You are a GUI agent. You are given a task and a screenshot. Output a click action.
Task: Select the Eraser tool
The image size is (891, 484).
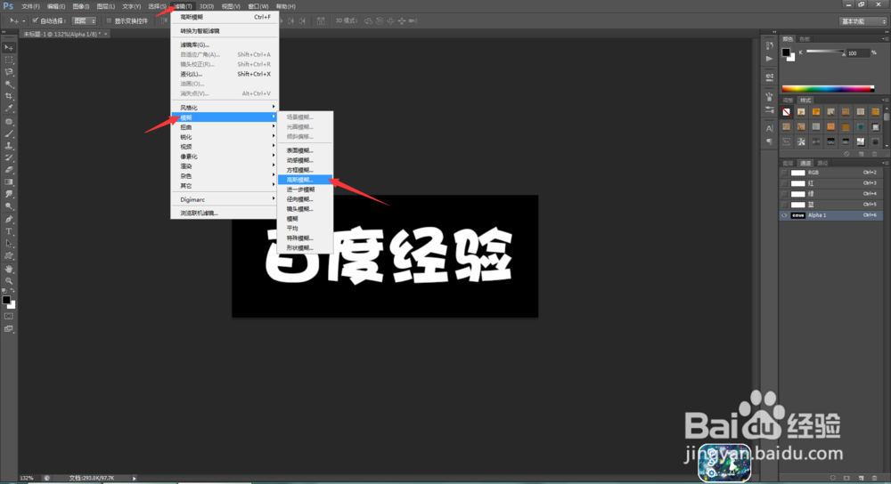(9, 170)
